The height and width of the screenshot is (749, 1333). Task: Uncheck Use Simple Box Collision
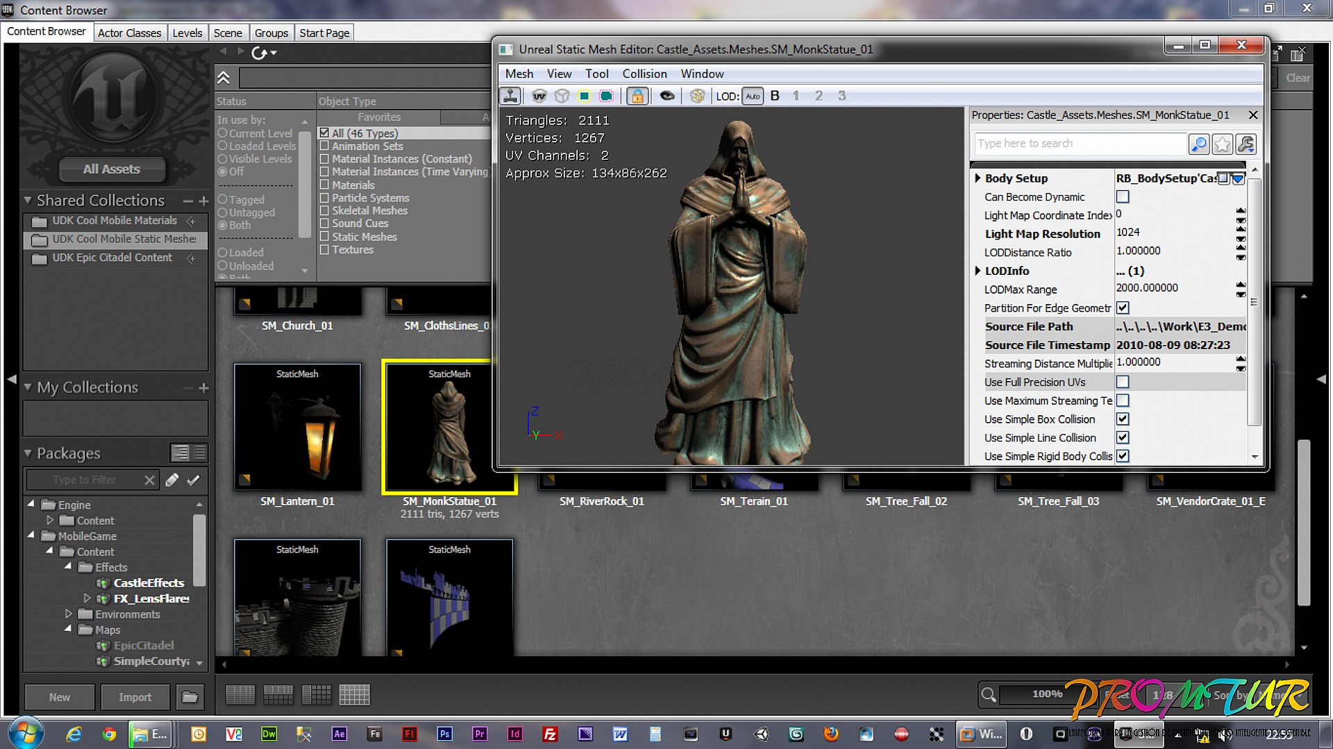[x=1122, y=419]
